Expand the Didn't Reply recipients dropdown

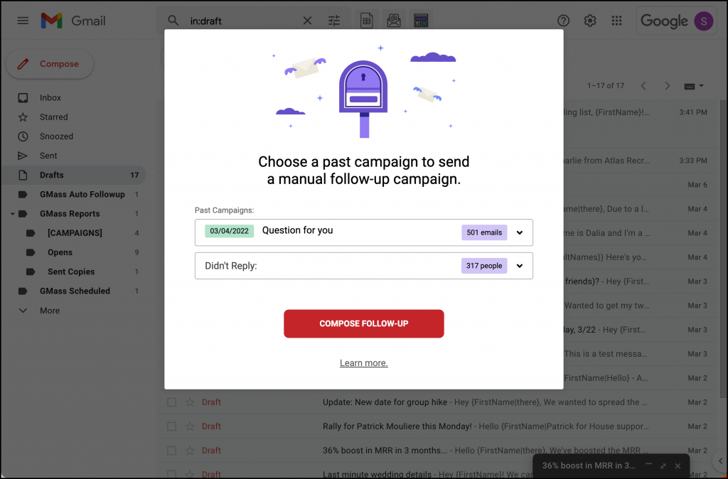pos(519,265)
